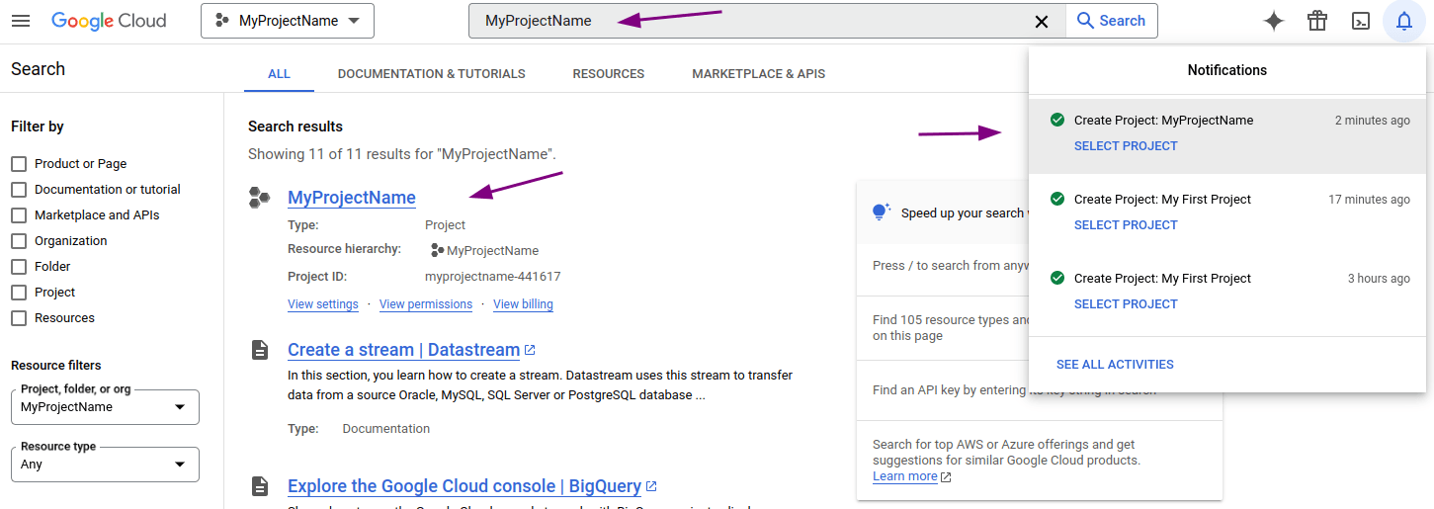Screen dimensions: 1434x509
Task: Open the free trial gift icon
Action: pyautogui.click(x=1317, y=21)
